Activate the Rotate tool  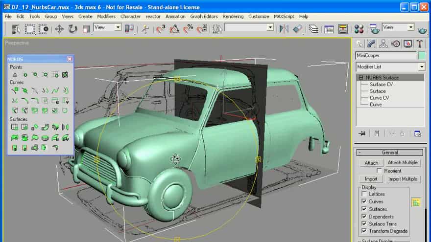click(x=72, y=29)
